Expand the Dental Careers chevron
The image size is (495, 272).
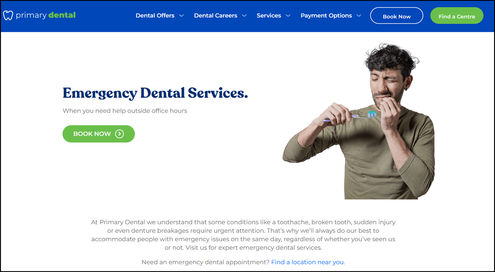tap(244, 16)
